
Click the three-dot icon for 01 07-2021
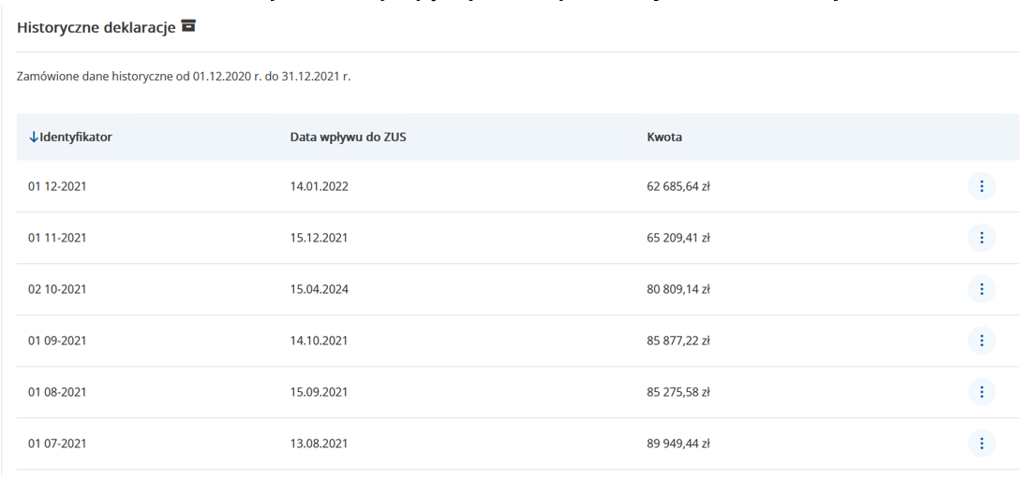click(x=981, y=443)
